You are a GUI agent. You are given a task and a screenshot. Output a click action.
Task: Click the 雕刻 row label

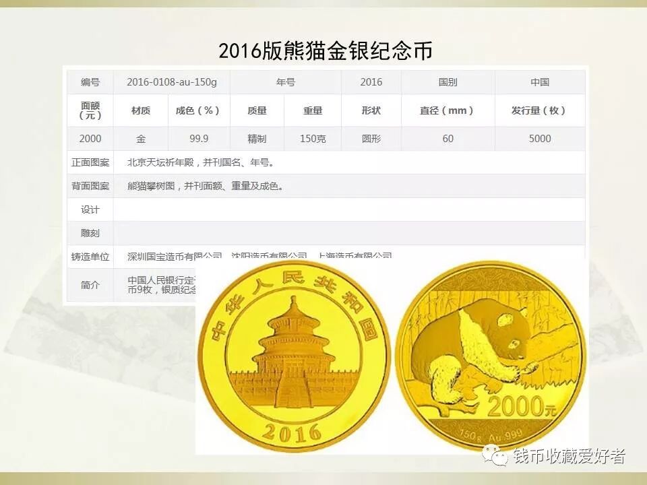click(90, 233)
